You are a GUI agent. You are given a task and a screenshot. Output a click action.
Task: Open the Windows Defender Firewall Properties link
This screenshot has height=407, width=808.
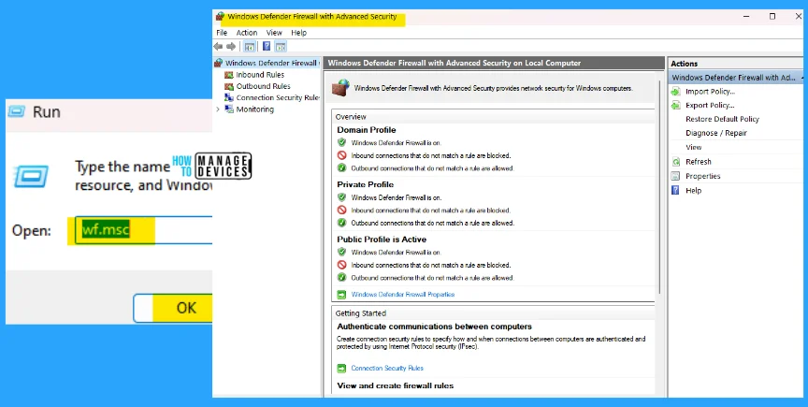[402, 295]
